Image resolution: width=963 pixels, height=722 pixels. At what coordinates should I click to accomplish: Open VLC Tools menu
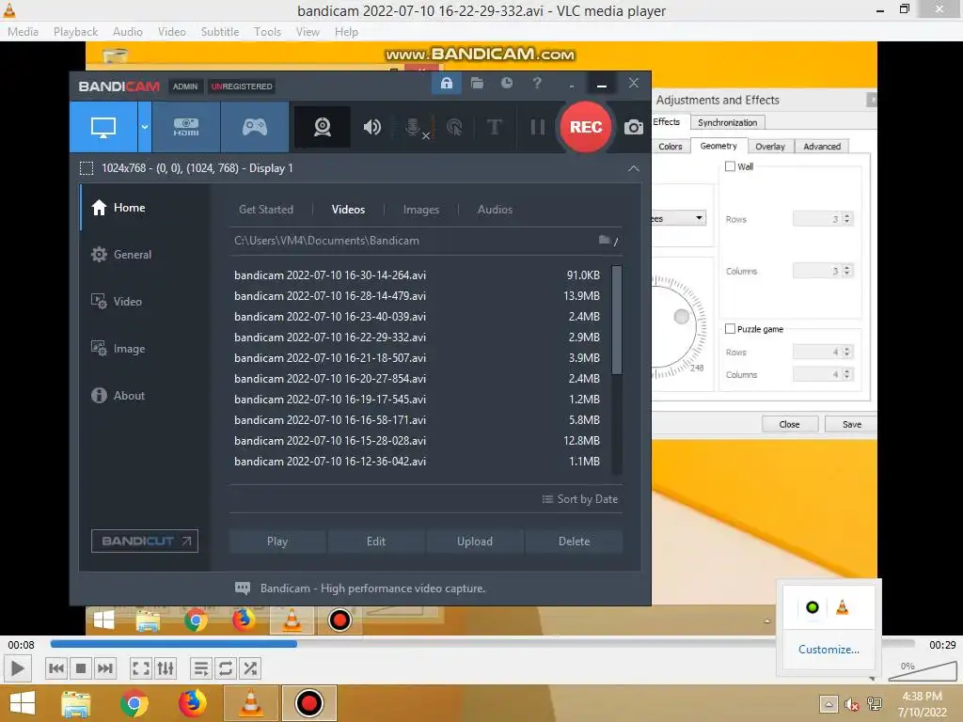(x=268, y=32)
